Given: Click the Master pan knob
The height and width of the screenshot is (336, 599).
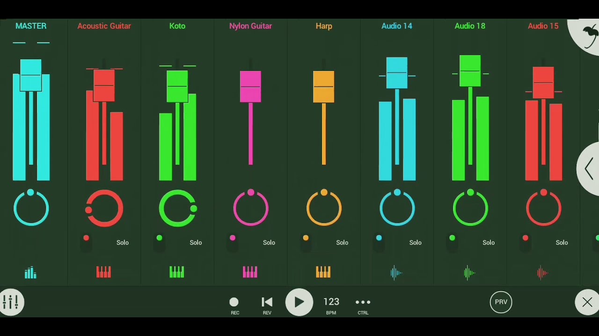Looking at the screenshot, I should (31, 208).
